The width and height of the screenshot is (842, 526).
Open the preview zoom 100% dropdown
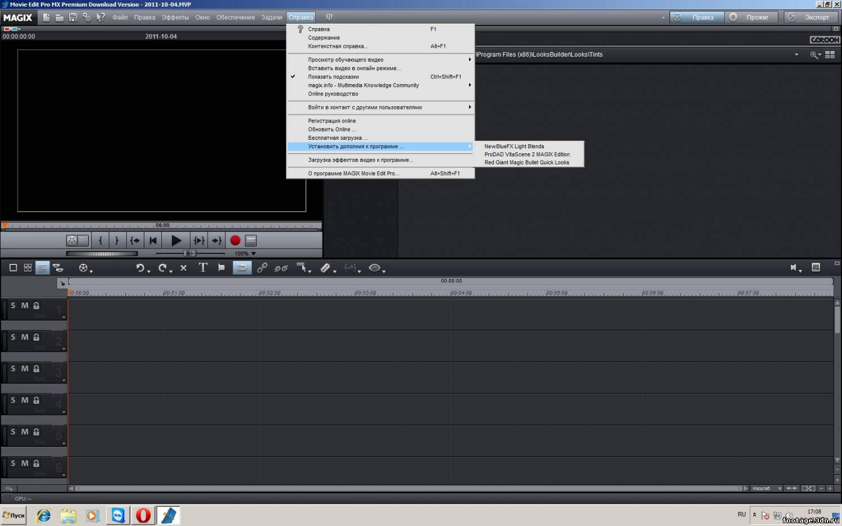pyautogui.click(x=253, y=254)
